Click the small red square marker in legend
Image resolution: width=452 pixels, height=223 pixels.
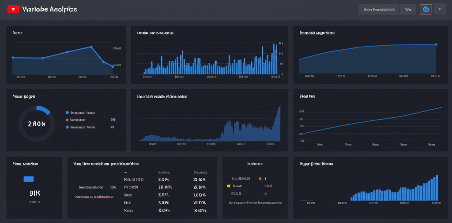click(266, 193)
